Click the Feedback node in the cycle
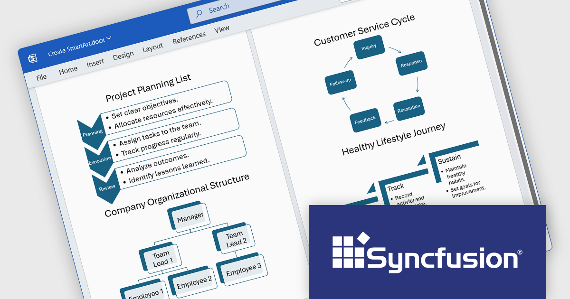This screenshot has width=570, height=299. coord(365,120)
